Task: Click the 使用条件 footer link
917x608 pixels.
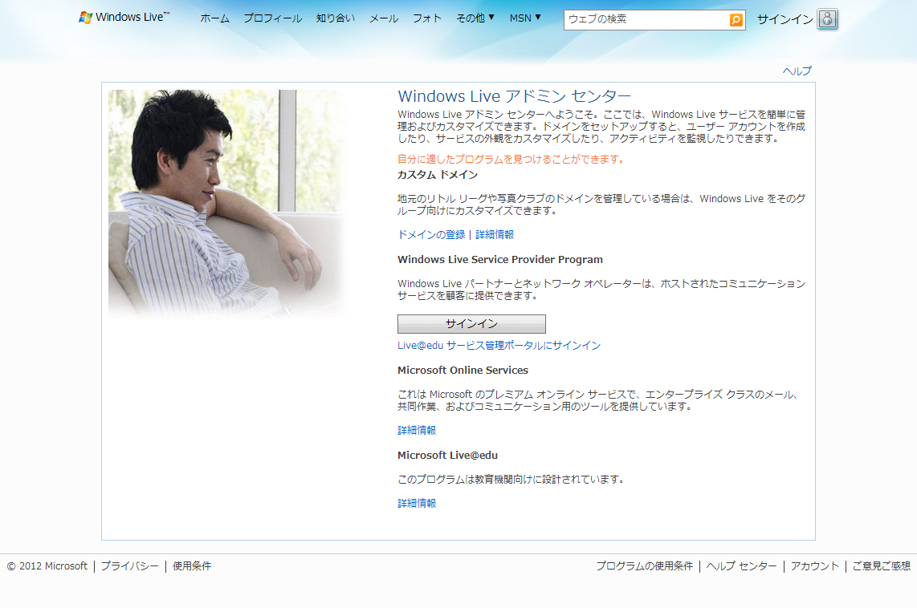Action: 192,566
